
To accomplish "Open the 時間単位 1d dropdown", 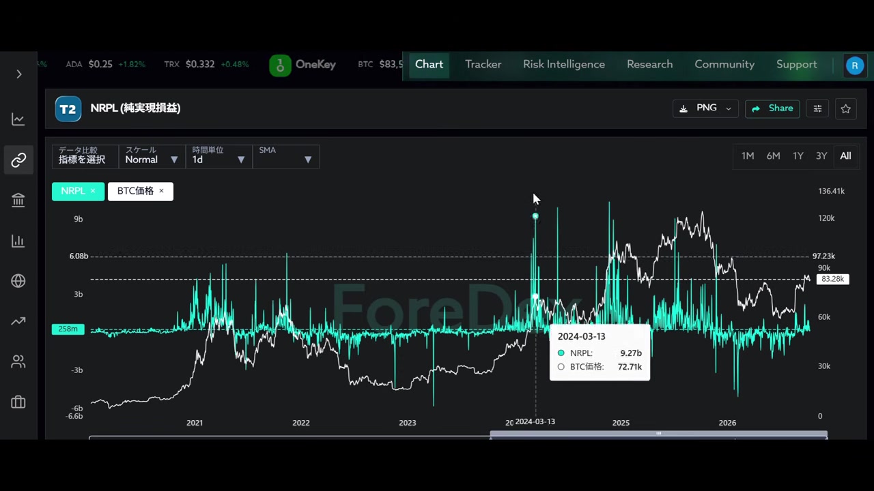I will click(218, 156).
